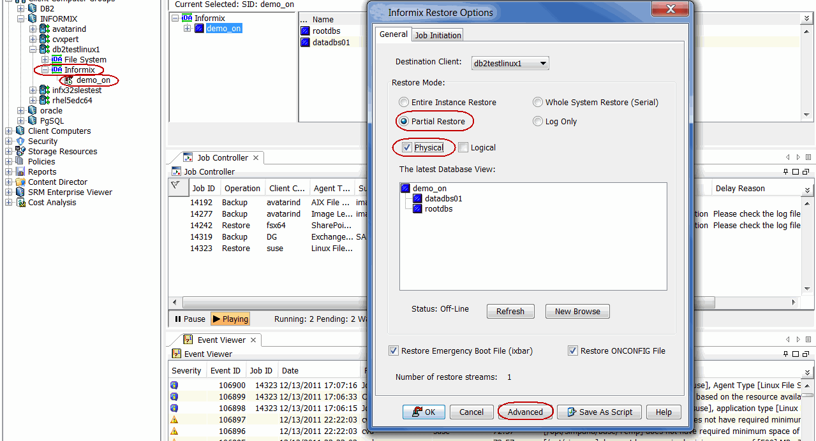
Task: Click the Reports icon in tree
Action: (x=20, y=172)
